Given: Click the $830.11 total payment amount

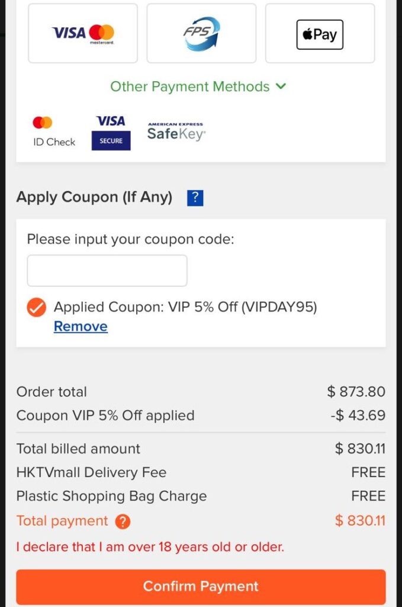Looking at the screenshot, I should click(360, 521).
